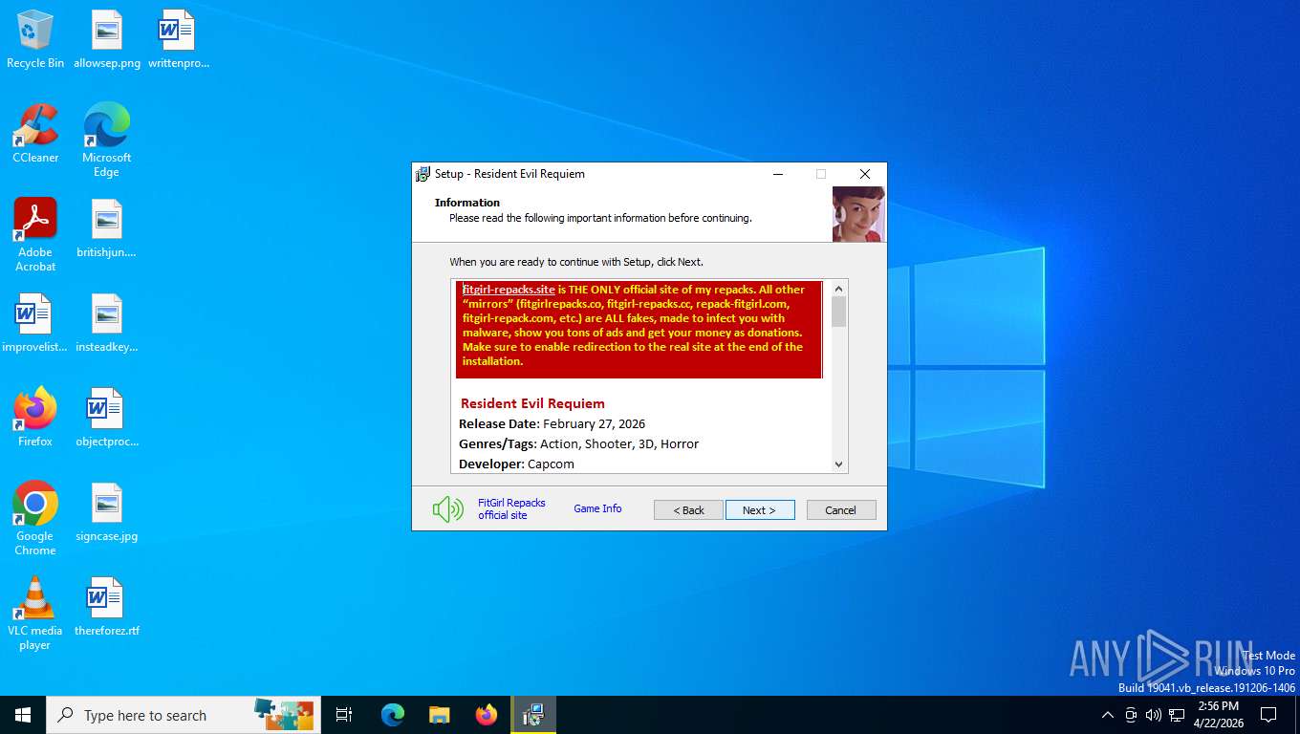
Task: Click the Type here to search box
Action: pos(184,715)
